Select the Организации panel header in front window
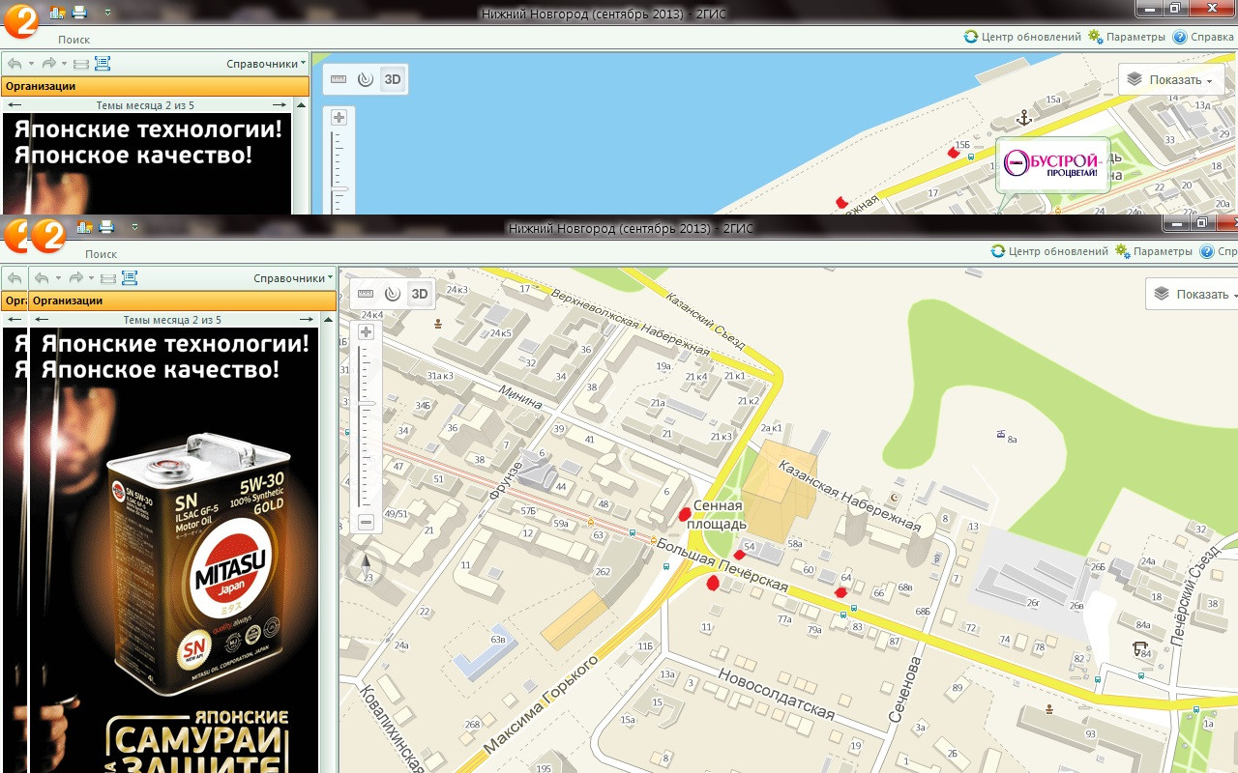The image size is (1238, 773). click(x=183, y=301)
